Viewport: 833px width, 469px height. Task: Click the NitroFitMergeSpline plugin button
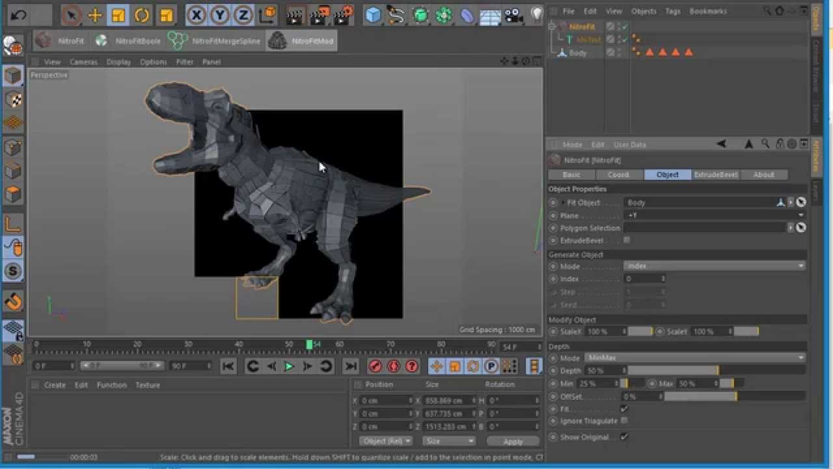214,41
